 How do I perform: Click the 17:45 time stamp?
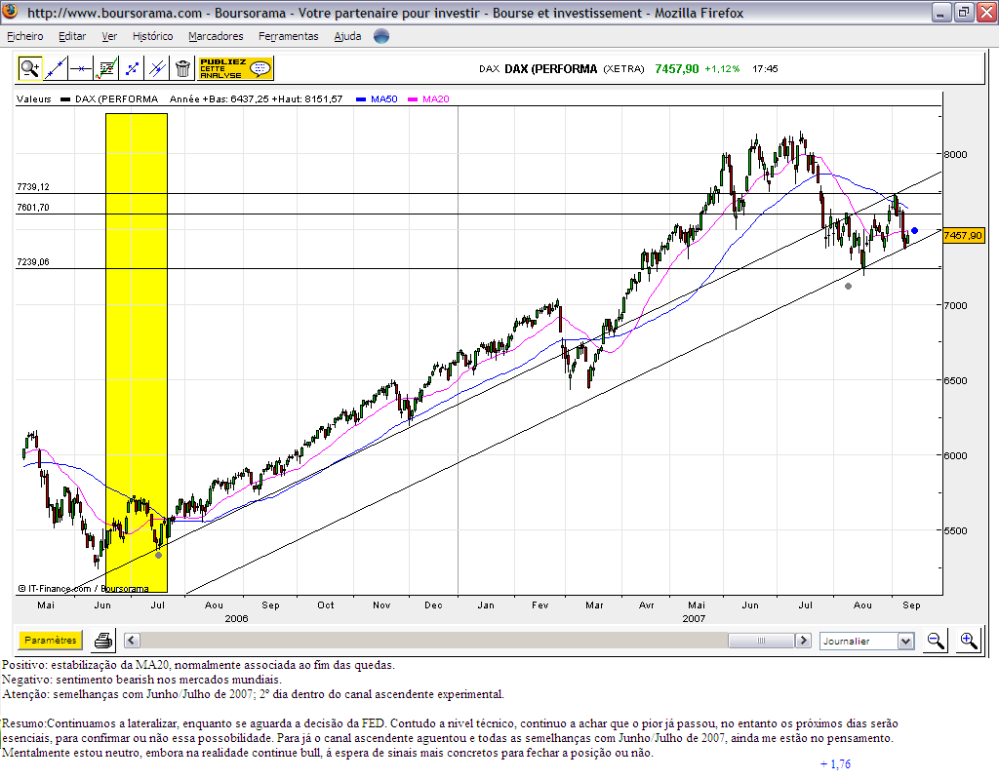[765, 69]
